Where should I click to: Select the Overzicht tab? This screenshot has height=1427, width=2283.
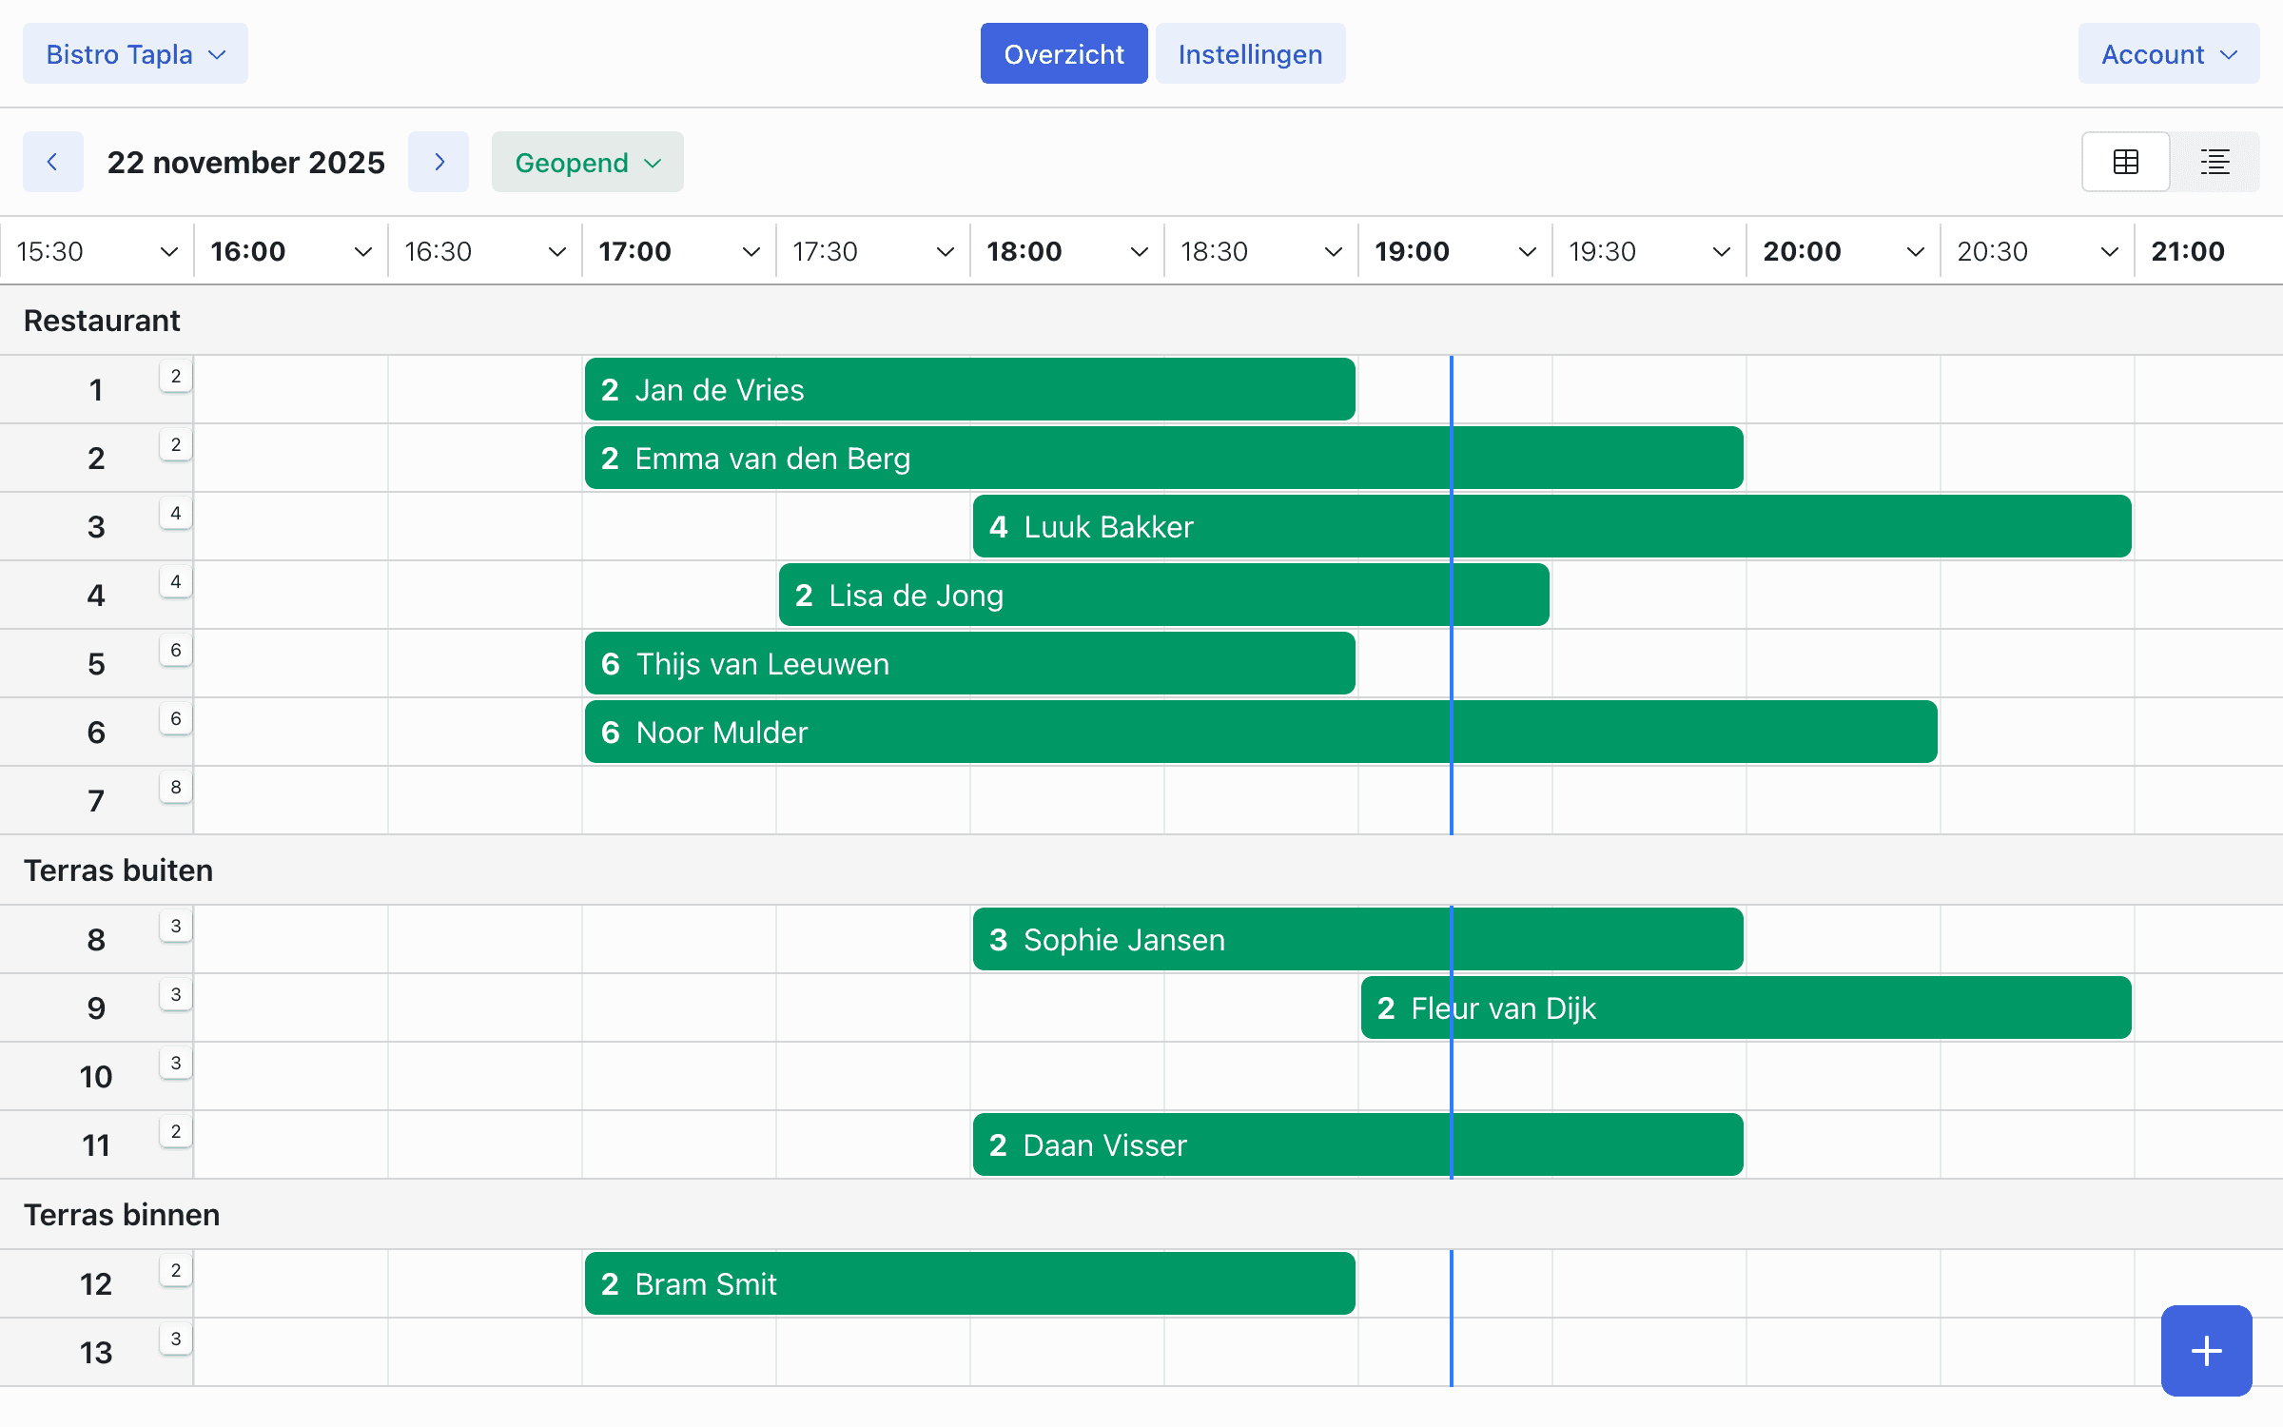pos(1063,53)
